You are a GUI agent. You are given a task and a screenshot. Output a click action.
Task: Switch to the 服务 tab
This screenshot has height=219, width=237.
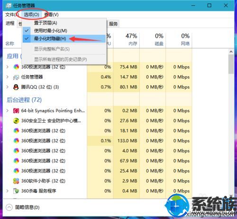pyautogui.click(x=113, y=24)
